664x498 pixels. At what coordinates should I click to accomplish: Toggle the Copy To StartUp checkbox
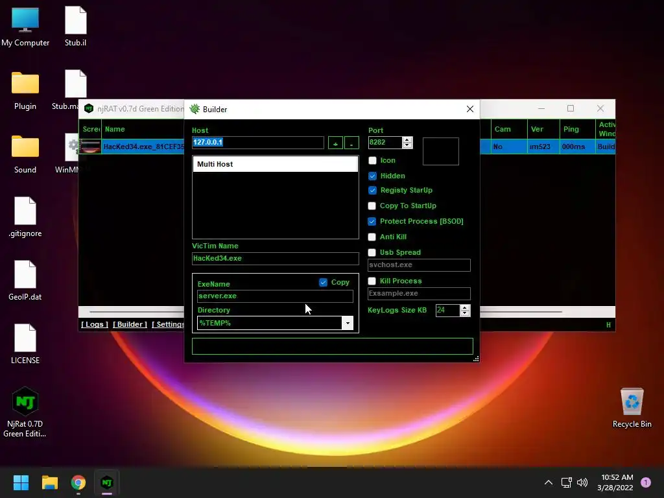[372, 206]
